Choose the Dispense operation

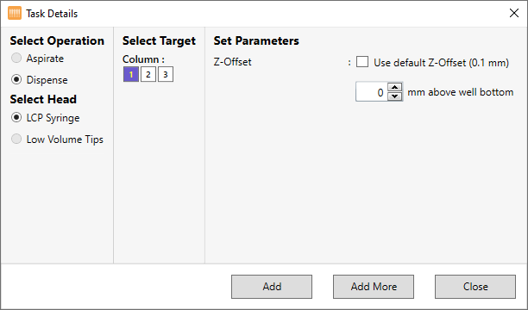(x=16, y=79)
